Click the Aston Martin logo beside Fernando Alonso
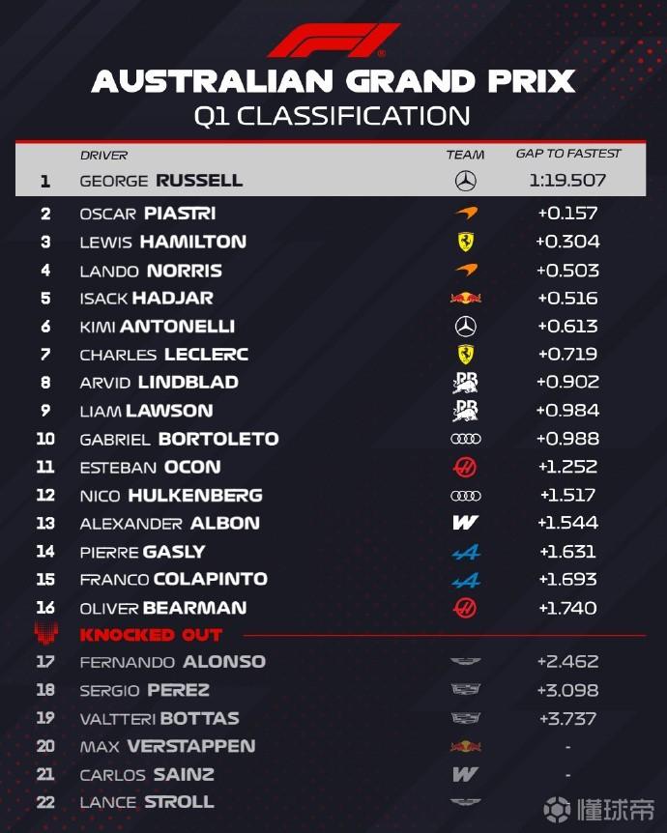This screenshot has height=833, width=667. (x=465, y=663)
